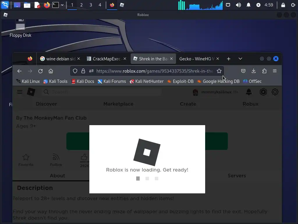
Task: Switch to the CrackMapExec tab
Action: point(107,59)
